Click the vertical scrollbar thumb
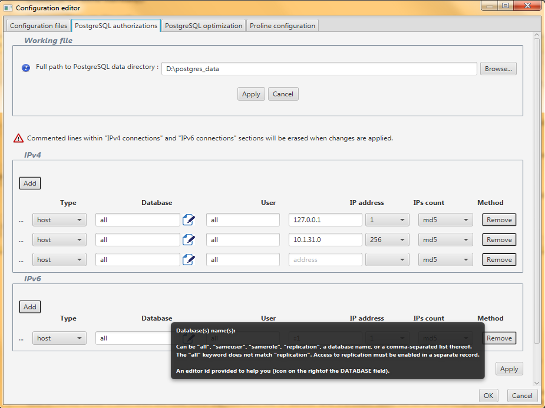This screenshot has width=545, height=408. coord(537,191)
